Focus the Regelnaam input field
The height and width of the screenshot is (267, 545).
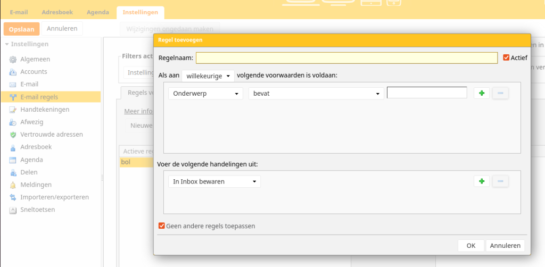[346, 58]
